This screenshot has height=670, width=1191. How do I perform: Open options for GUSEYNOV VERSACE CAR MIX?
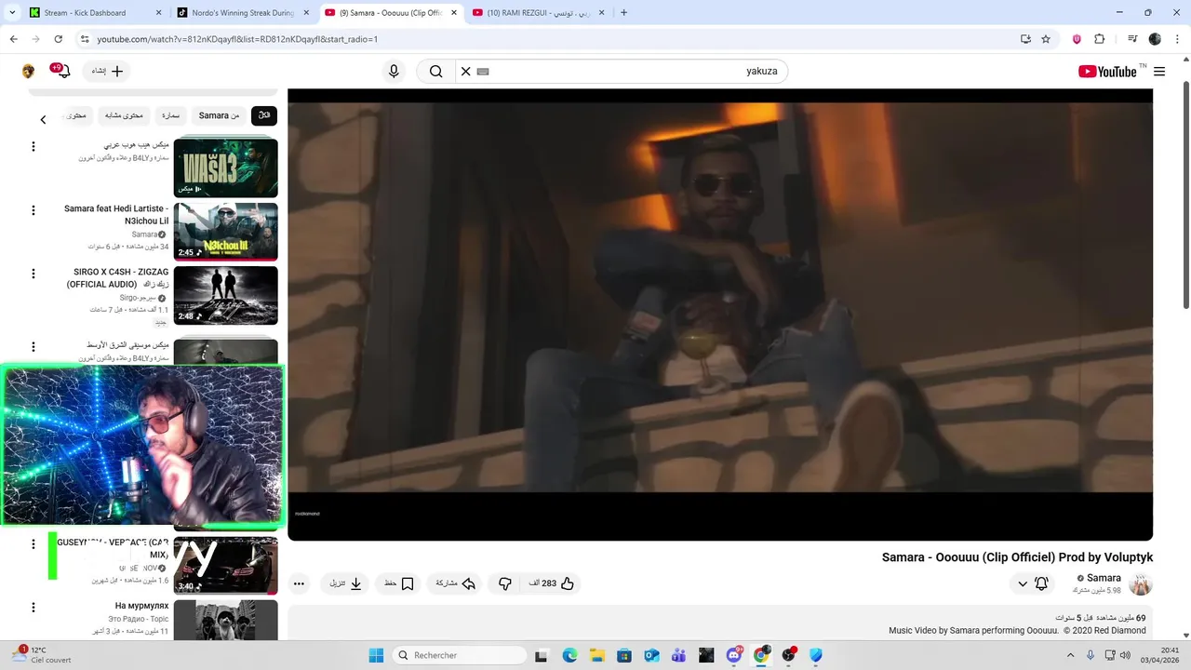pos(33,543)
